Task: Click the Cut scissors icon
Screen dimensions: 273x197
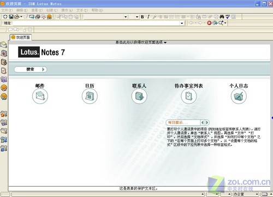Action: point(59,17)
